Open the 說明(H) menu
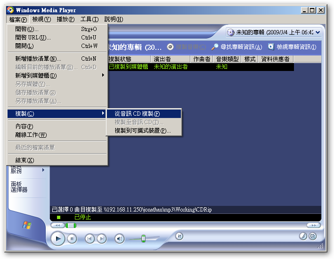The image size is (334, 259). pos(114,19)
